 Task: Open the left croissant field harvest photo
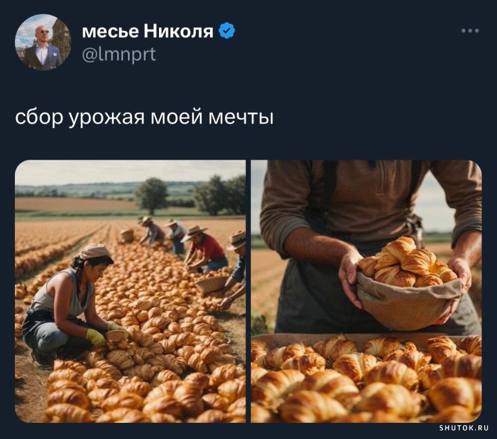click(x=130, y=291)
